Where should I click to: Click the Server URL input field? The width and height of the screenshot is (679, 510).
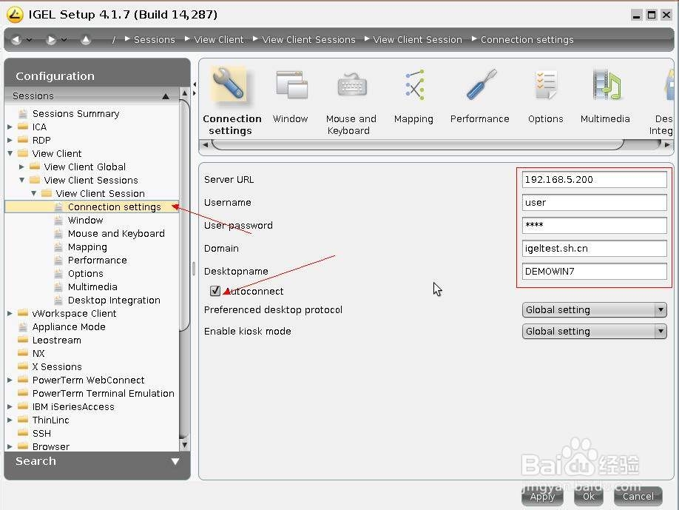coord(594,179)
